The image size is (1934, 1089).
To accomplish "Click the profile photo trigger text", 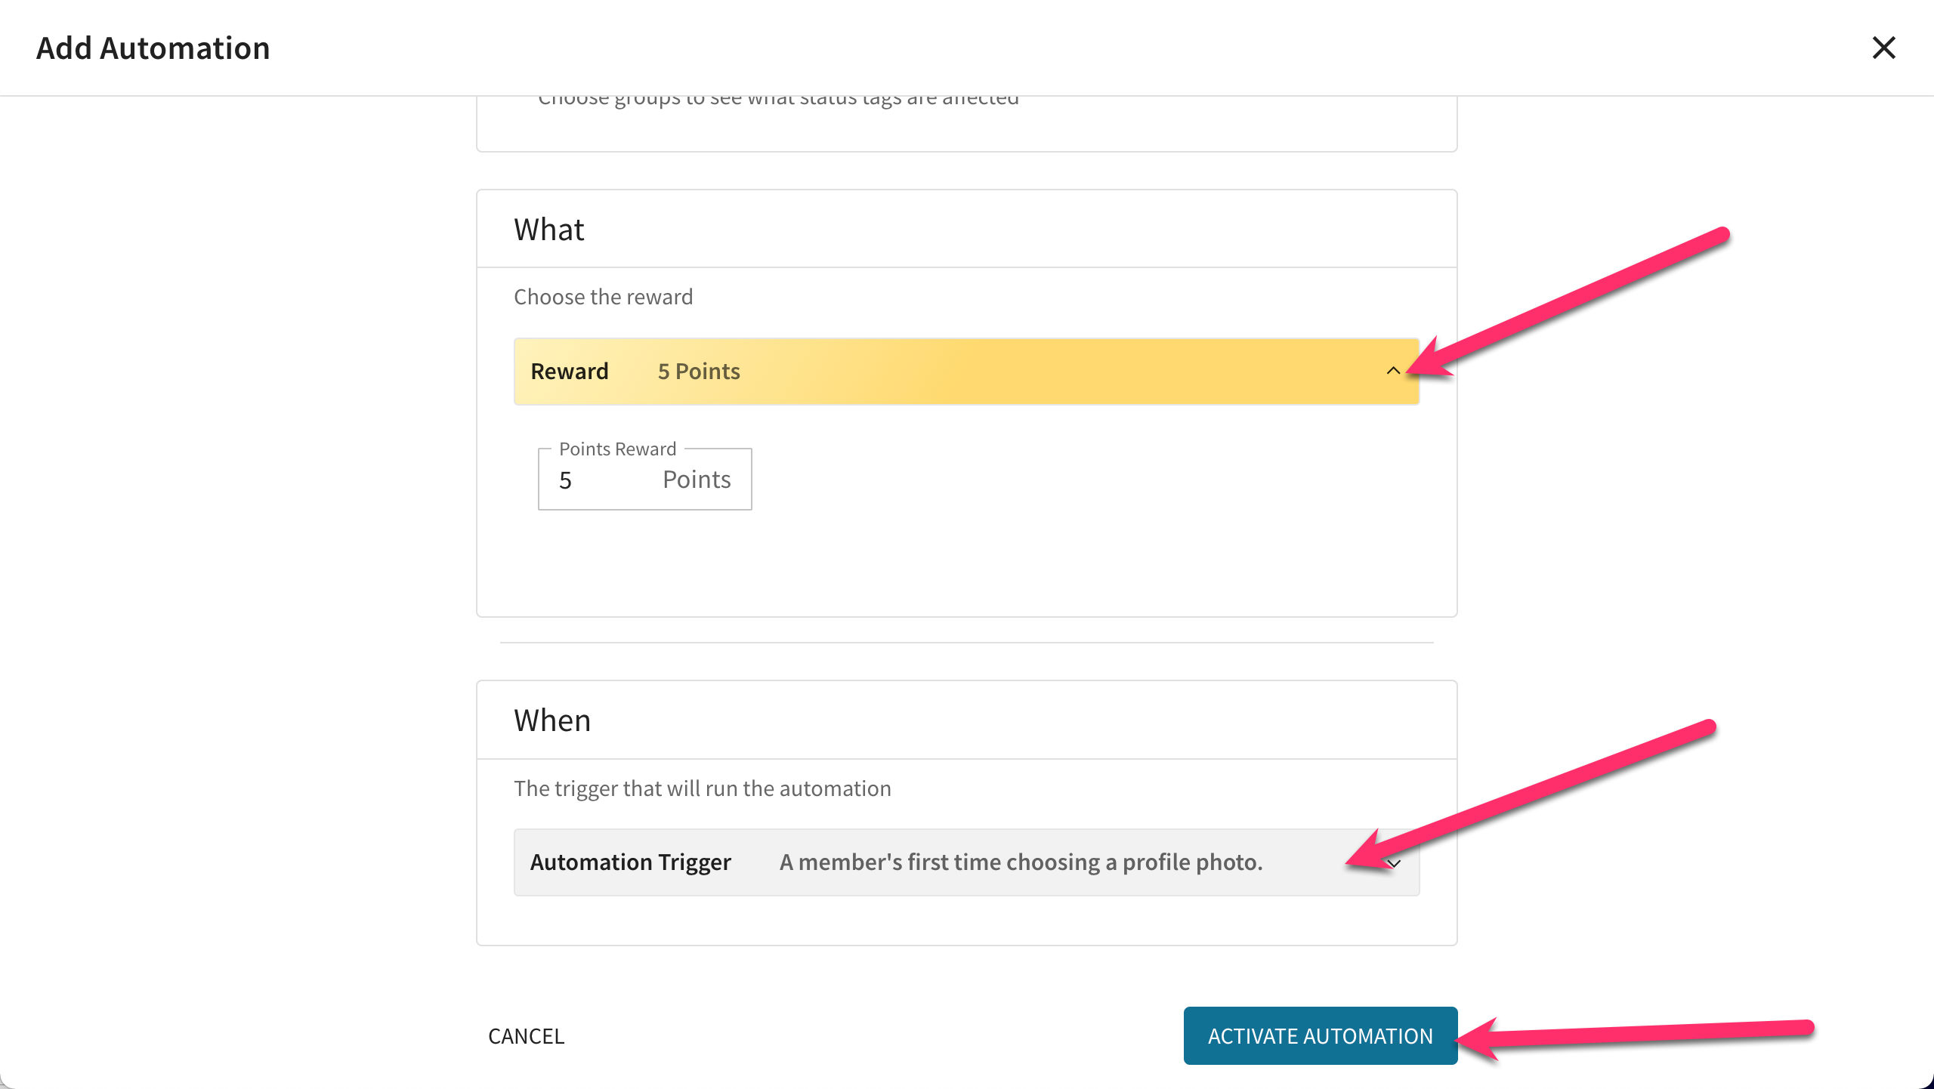I will coord(1021,862).
